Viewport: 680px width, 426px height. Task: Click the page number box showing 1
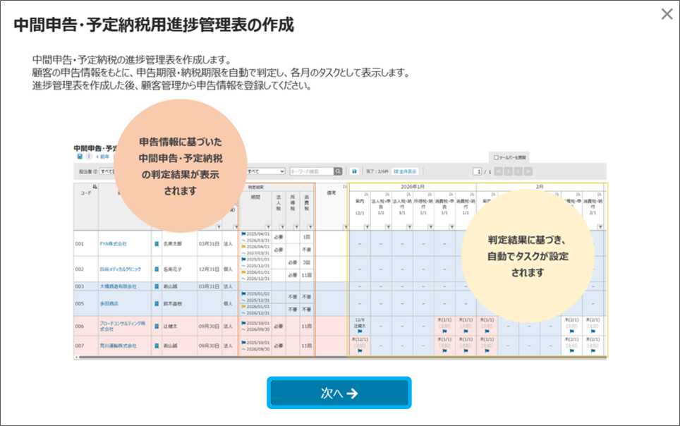(478, 171)
